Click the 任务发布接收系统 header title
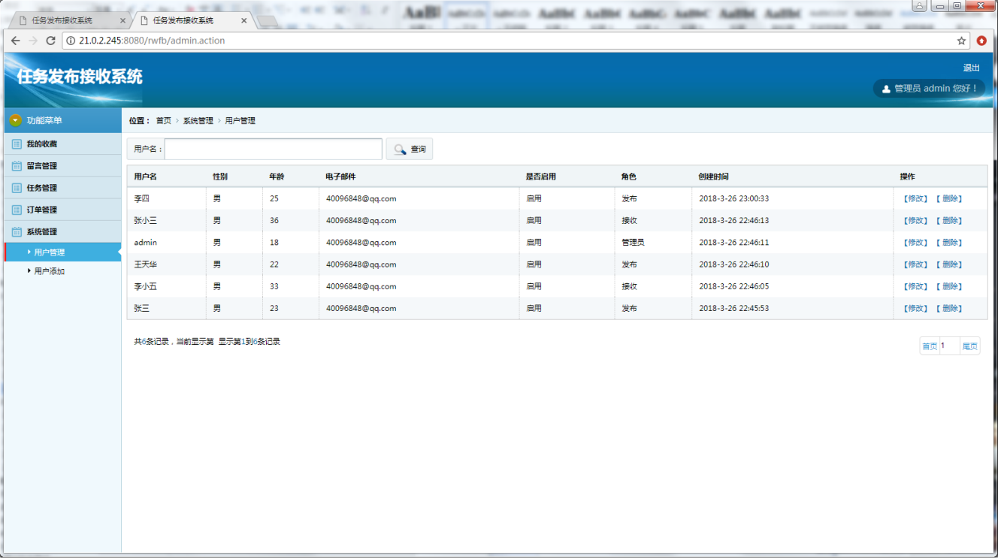Image resolution: width=1004 pixels, height=559 pixels. pyautogui.click(x=80, y=77)
